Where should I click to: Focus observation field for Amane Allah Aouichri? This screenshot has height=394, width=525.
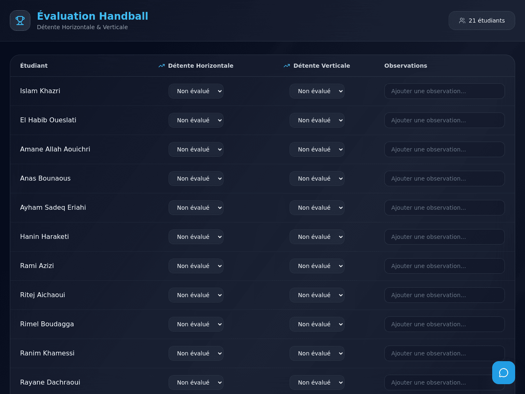pos(445,149)
